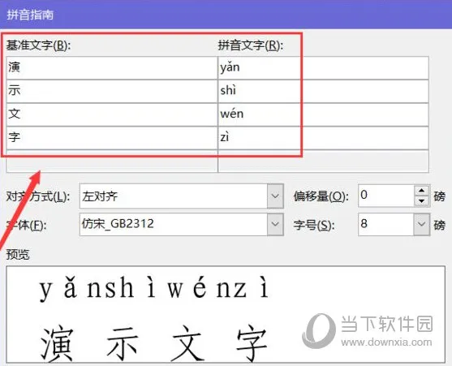
Task: Edit the pinyin field 'shì'
Action: [324, 91]
